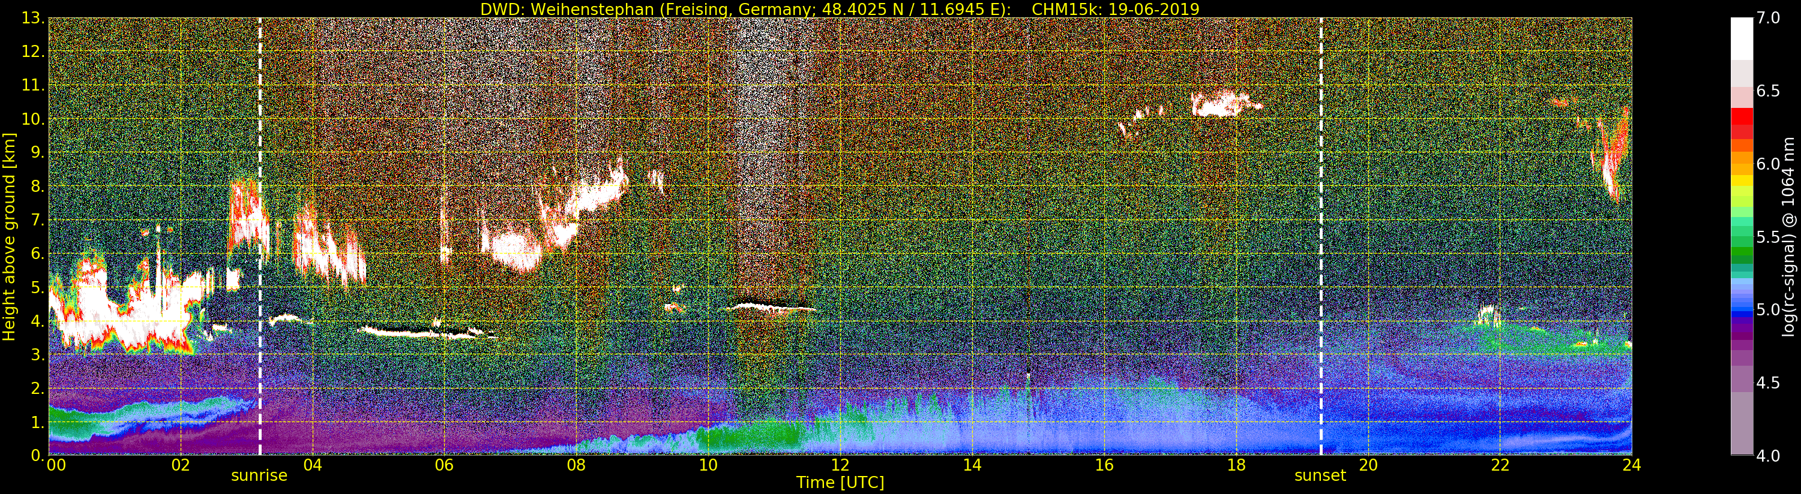1801x494 pixels.
Task: Click the height axis tick label 3
Action: (x=37, y=354)
